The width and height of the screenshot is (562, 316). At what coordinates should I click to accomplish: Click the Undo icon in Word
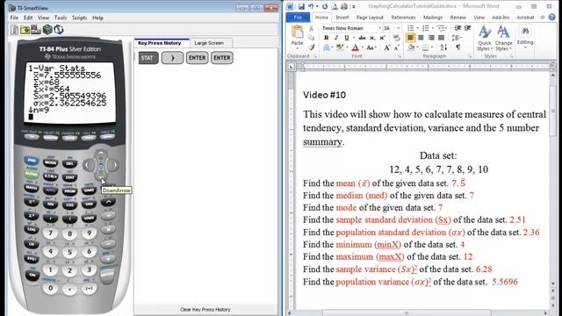[x=311, y=6]
